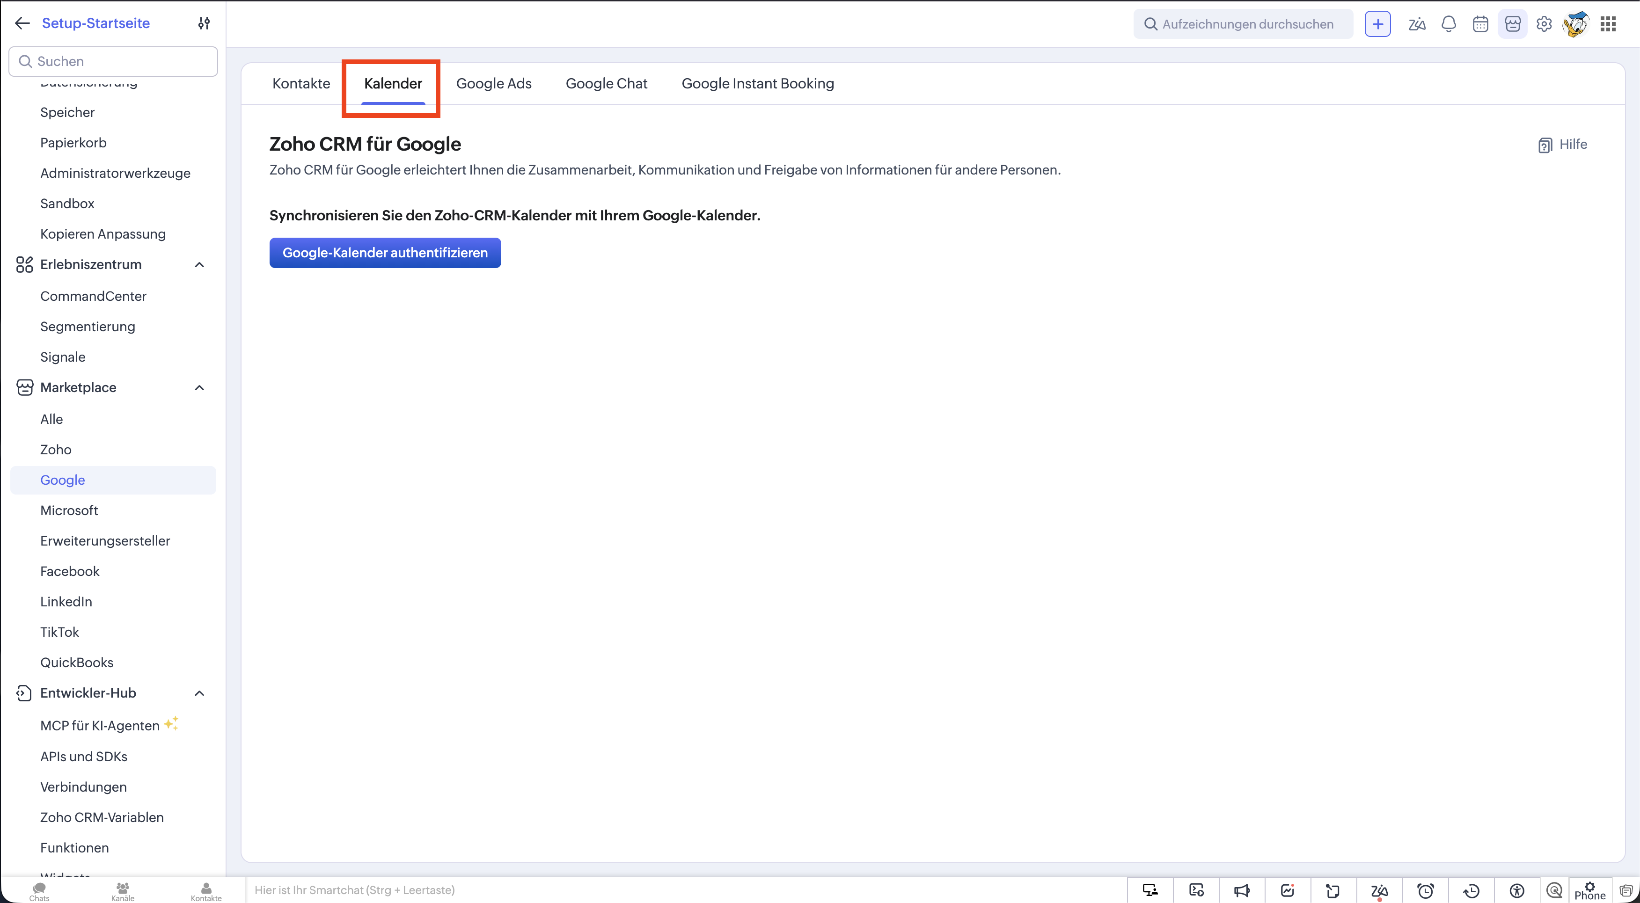Click the target cursor icon in bottom bar
Screen dimensions: 1640x903
1554,890
